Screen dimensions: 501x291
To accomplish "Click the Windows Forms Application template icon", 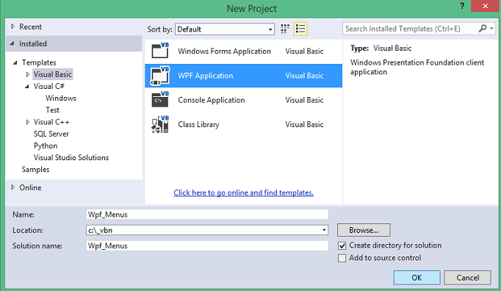I will pos(160,51).
